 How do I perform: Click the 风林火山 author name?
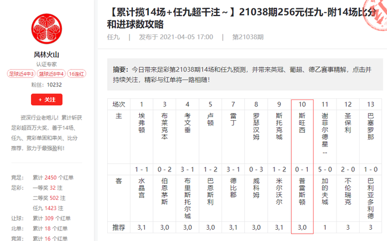(46, 55)
